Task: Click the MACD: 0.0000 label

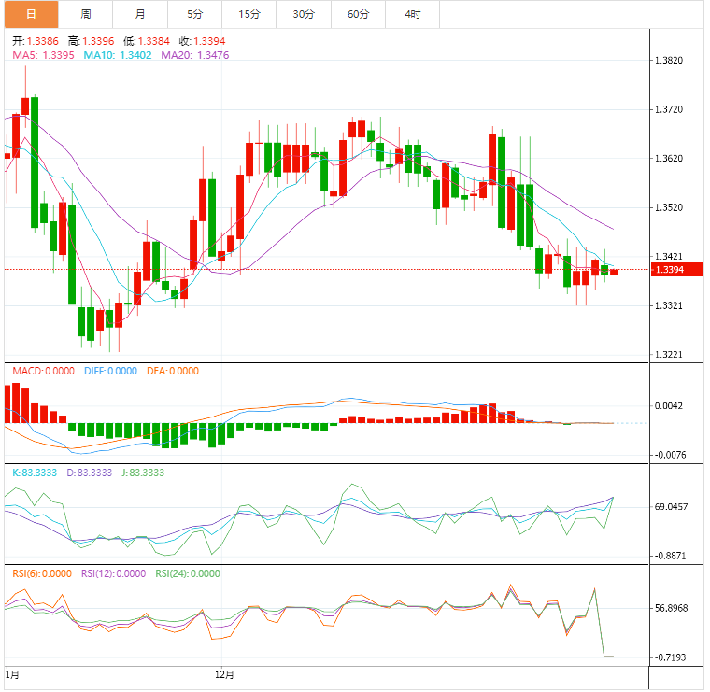Action: (x=43, y=371)
